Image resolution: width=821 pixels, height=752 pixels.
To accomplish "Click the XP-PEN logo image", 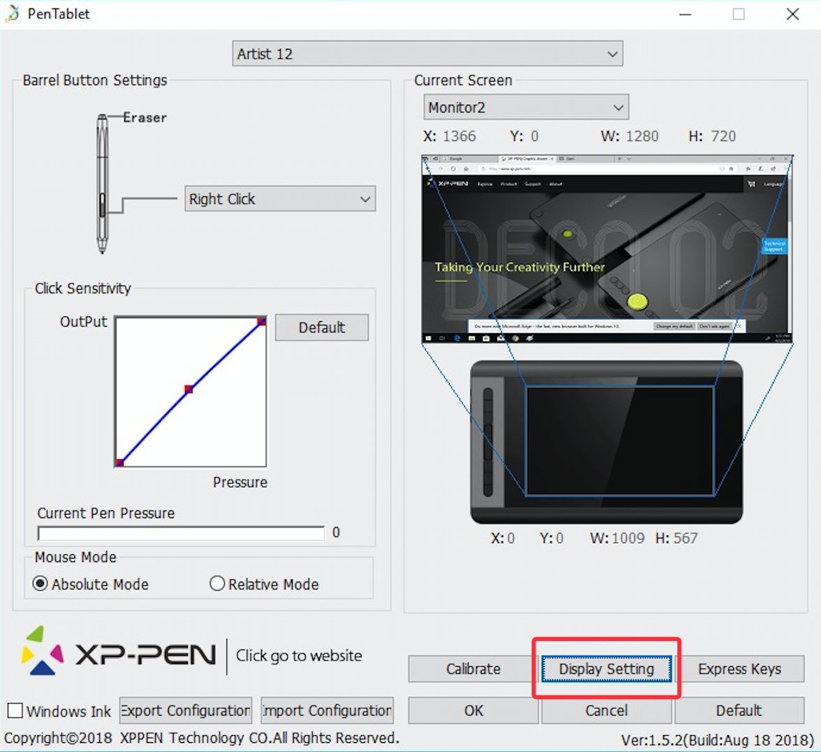I will [x=119, y=652].
